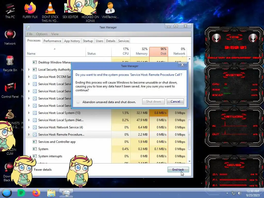This screenshot has height=198, width=264.
Task: Toggle Fewer details view
Action: [x=43, y=170]
